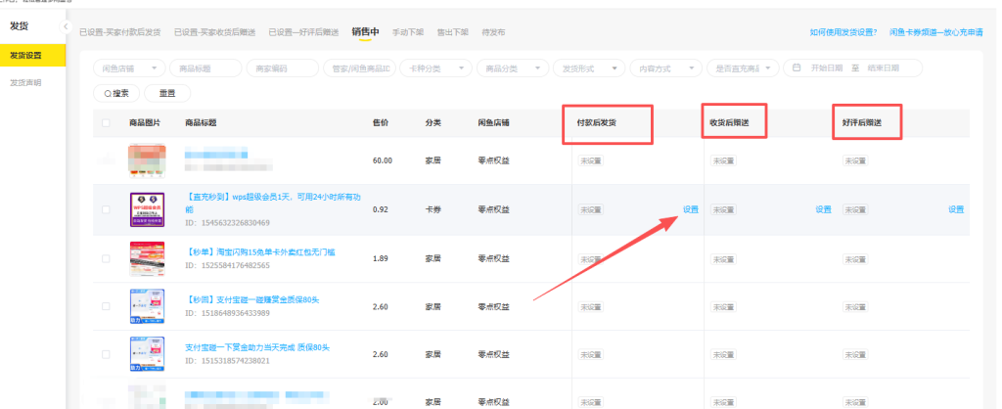Click 设置 link under 付款后发货 column

pyautogui.click(x=691, y=209)
